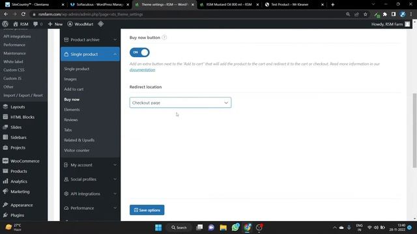Bookmark this page with star icon
The image size is (417, 234).
point(366,14)
